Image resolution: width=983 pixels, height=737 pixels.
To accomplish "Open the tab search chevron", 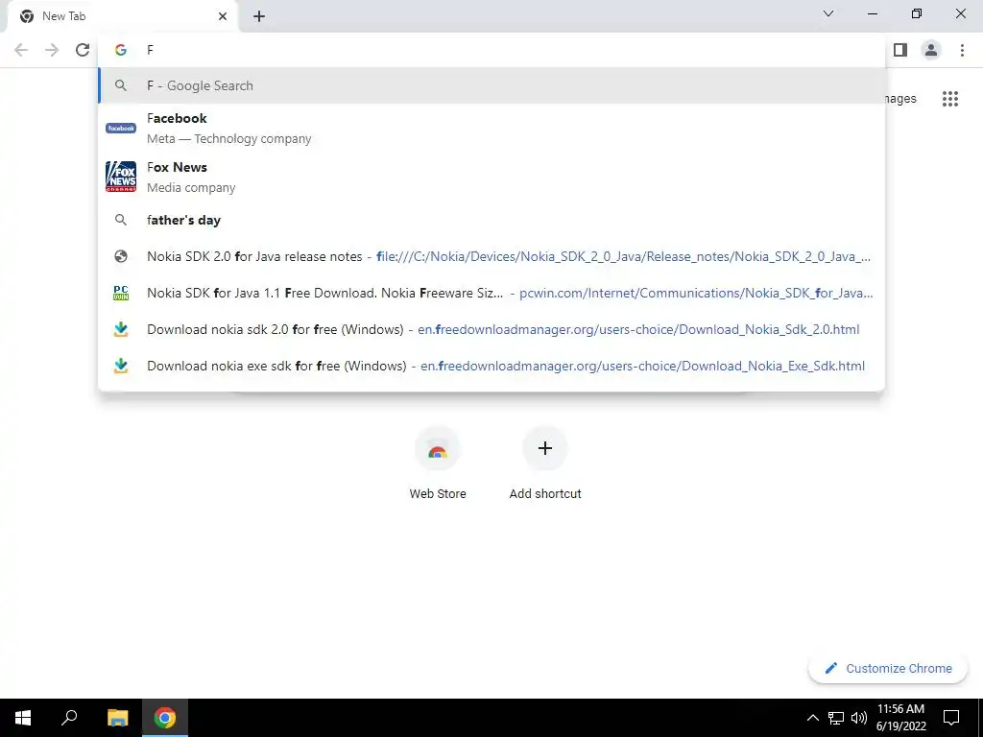I will [x=828, y=13].
